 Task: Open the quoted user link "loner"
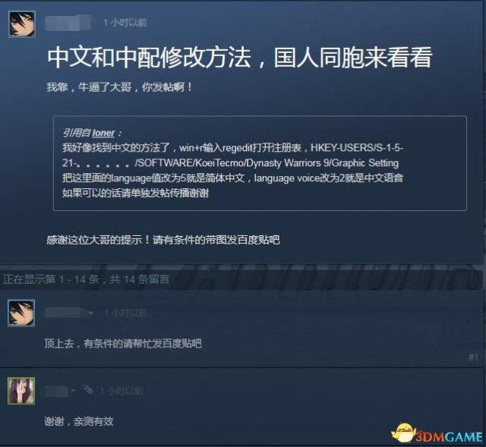(x=103, y=133)
